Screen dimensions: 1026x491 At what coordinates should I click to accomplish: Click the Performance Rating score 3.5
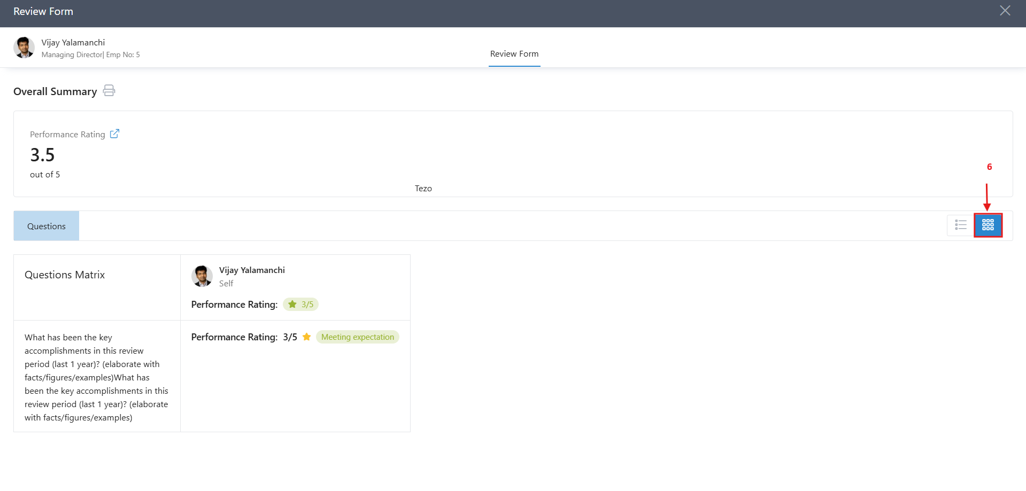(42, 155)
